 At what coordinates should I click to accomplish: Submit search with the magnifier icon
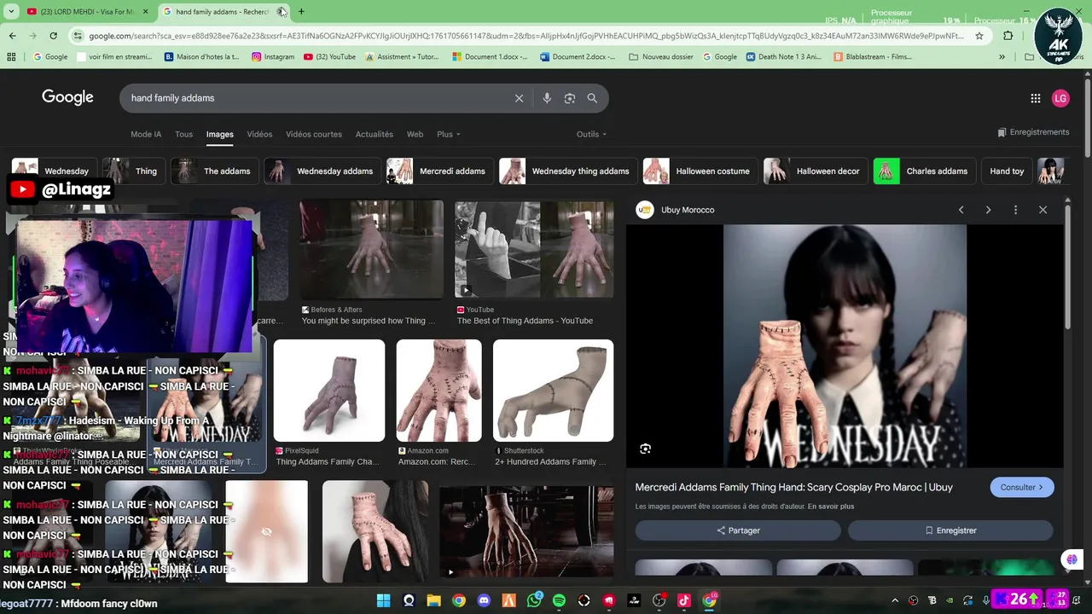tap(592, 98)
